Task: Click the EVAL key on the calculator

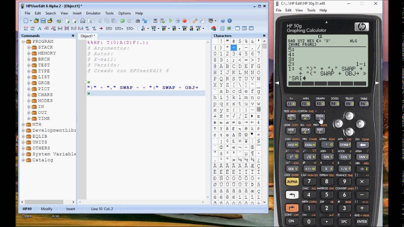Action: [x=310, y=145]
